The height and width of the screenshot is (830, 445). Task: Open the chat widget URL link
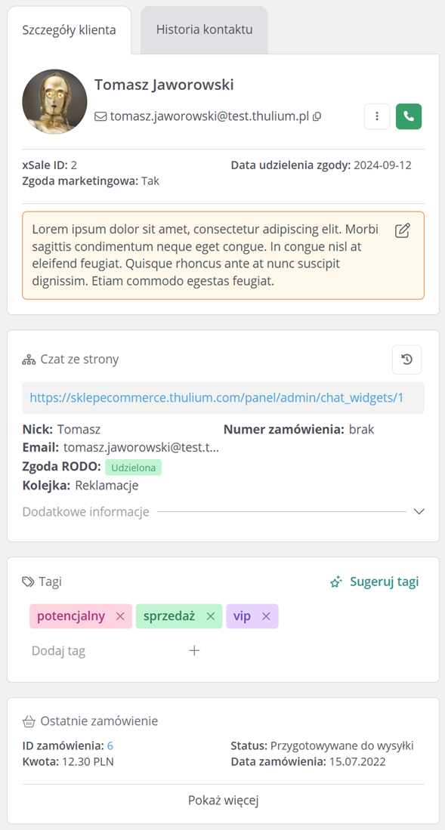click(216, 397)
